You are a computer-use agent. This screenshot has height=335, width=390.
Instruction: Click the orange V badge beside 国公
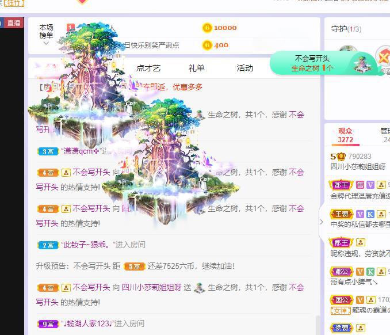[x=360, y=300]
